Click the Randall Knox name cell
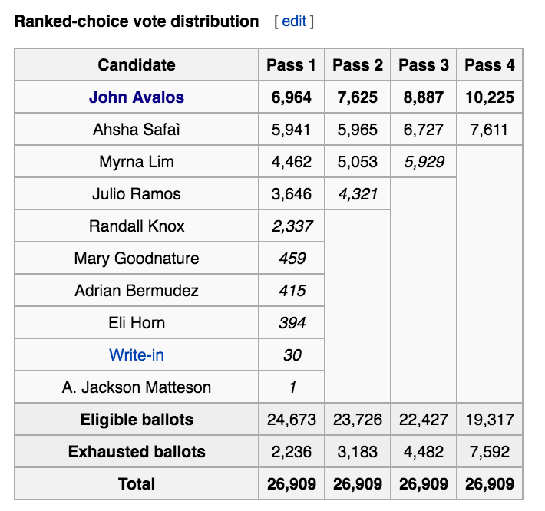 pos(137,226)
